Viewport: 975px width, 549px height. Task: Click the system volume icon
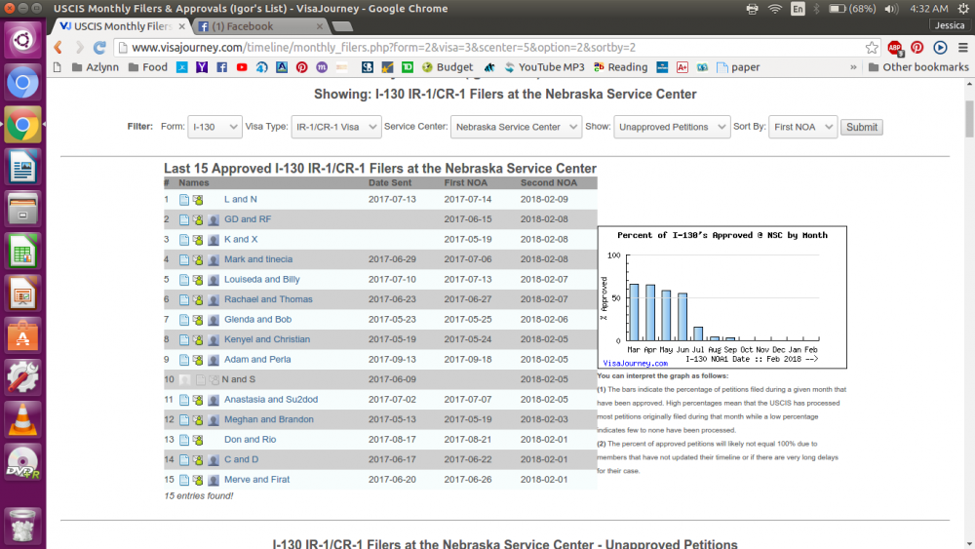pyautogui.click(x=891, y=9)
